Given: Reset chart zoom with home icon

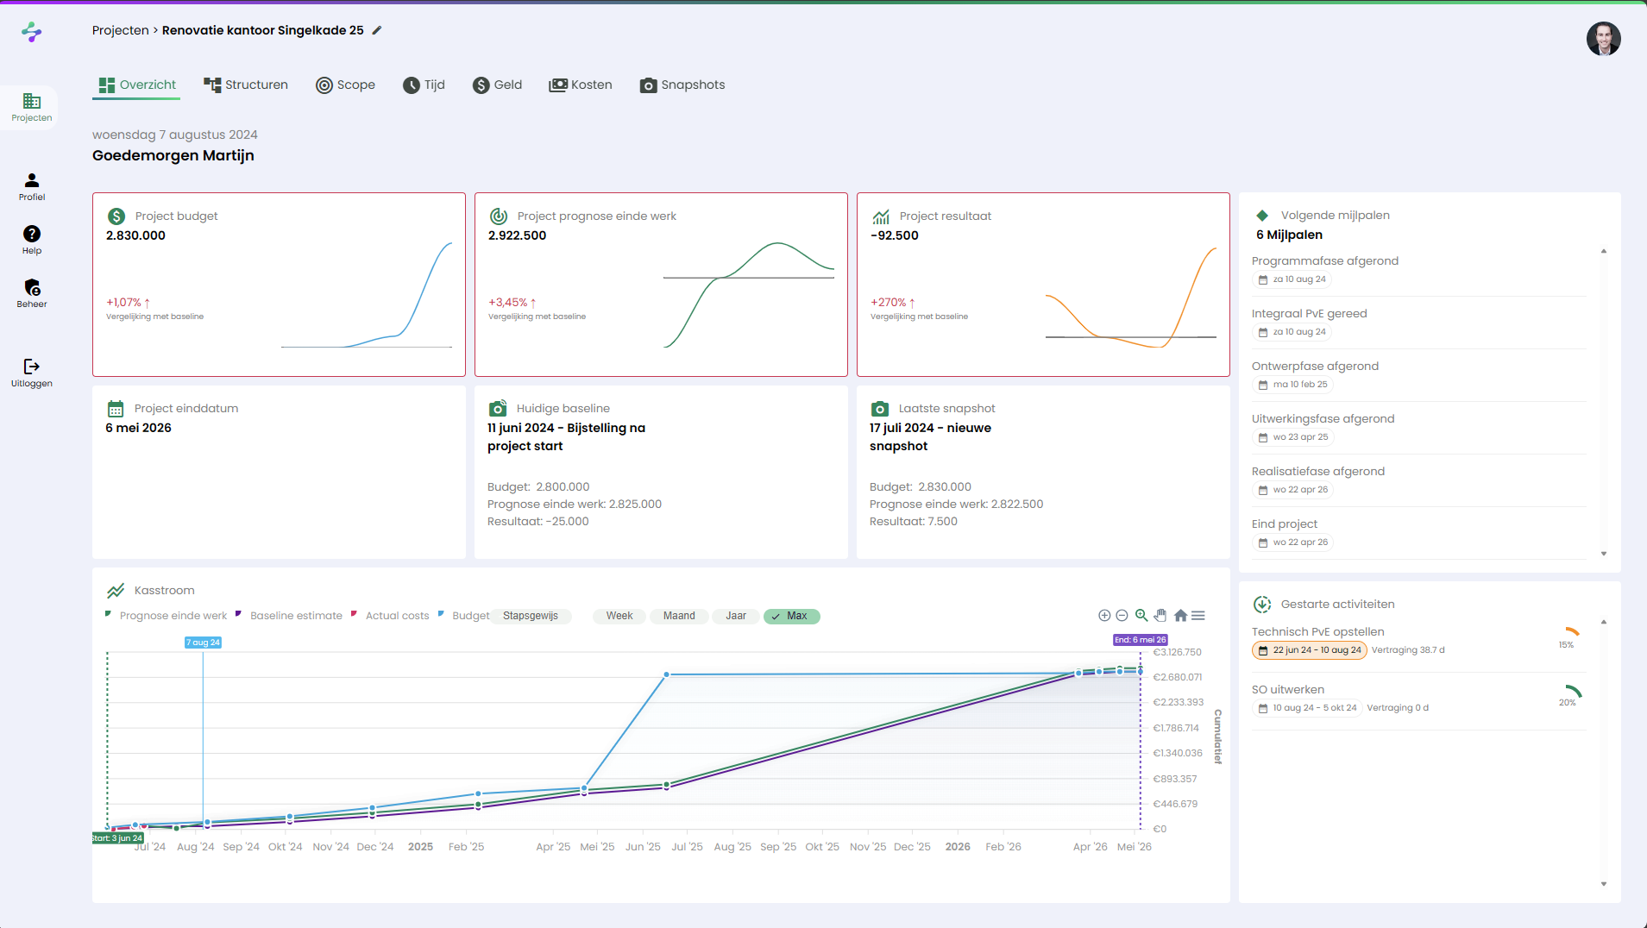Looking at the screenshot, I should tap(1180, 616).
